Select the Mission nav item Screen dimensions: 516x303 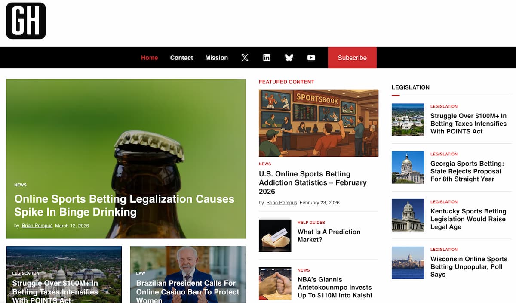coord(216,58)
